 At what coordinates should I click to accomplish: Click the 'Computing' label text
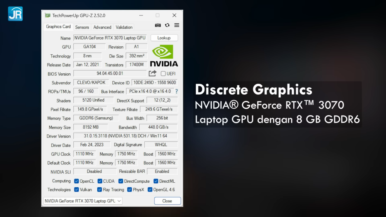pyautogui.click(x=61, y=181)
